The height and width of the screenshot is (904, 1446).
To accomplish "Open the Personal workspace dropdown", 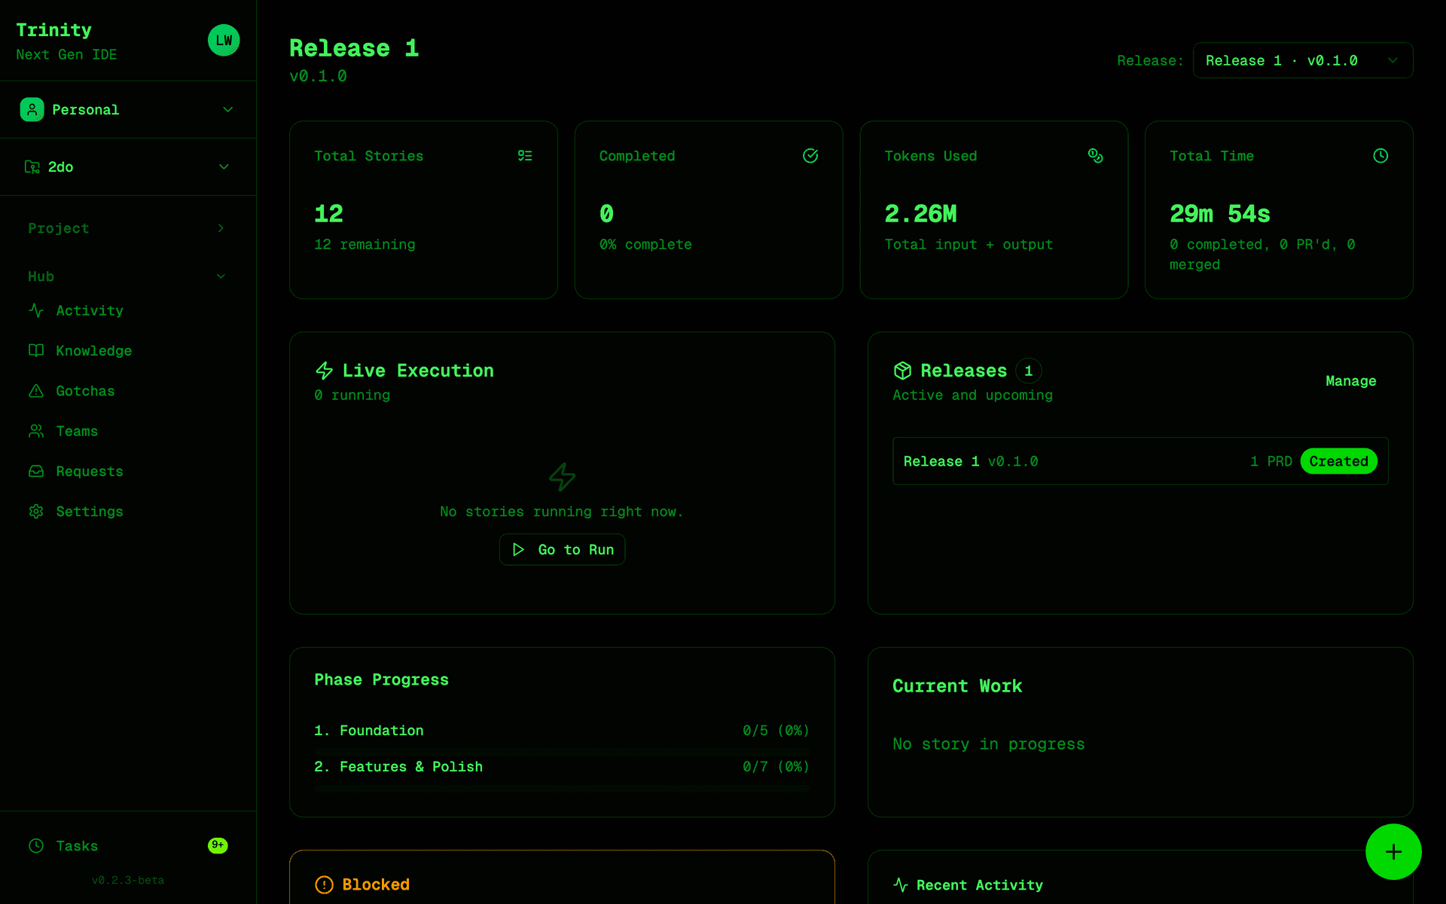I will (128, 109).
